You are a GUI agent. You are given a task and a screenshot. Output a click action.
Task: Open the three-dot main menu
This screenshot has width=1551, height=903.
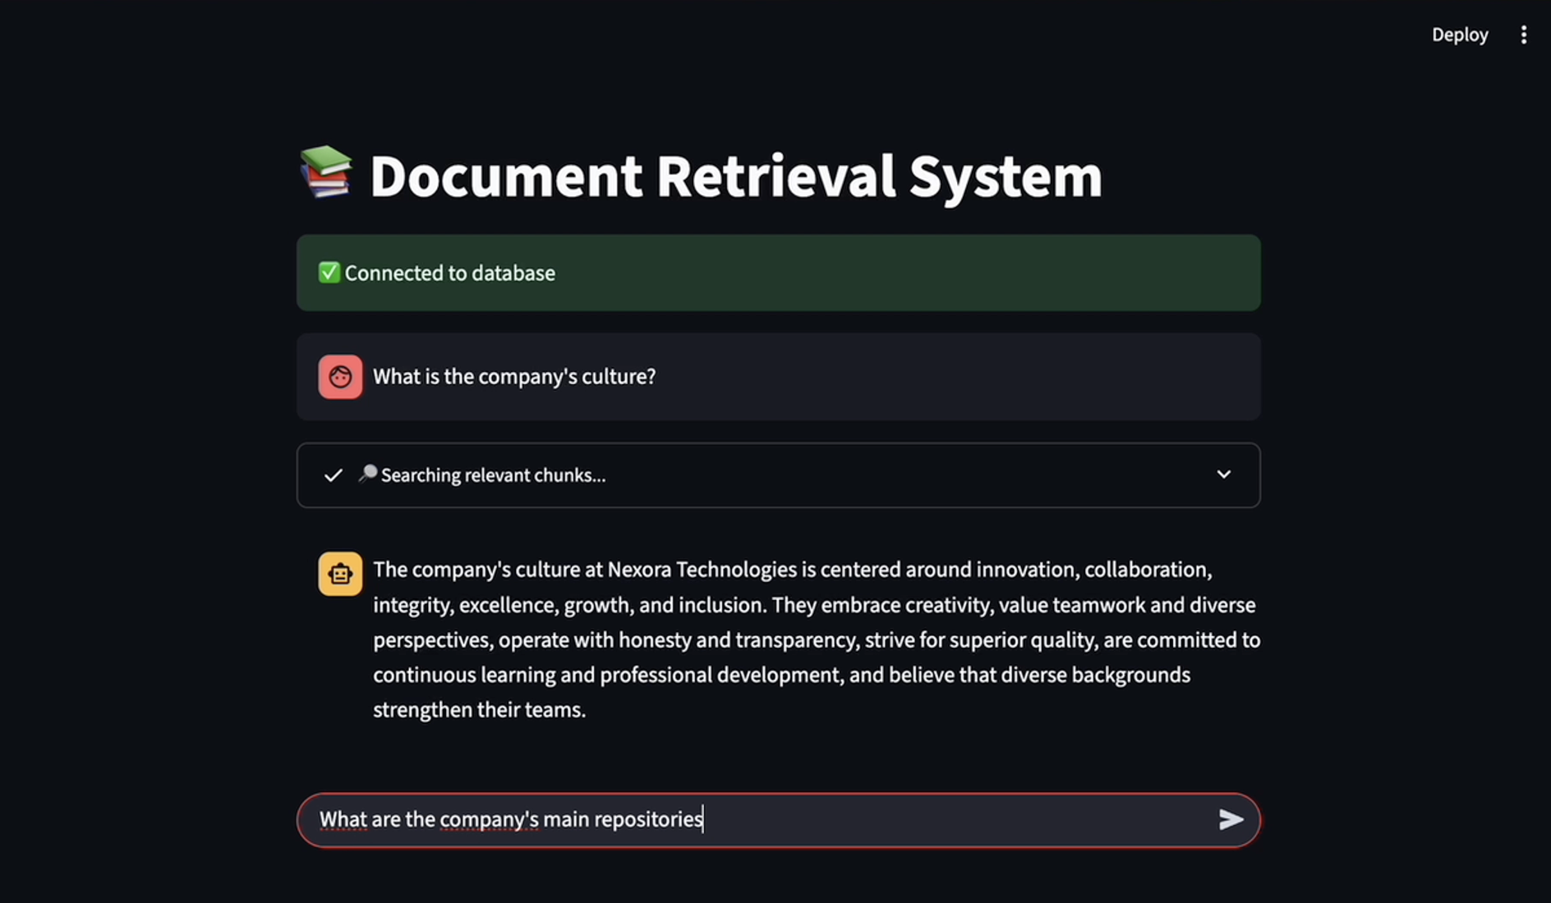[x=1524, y=34]
